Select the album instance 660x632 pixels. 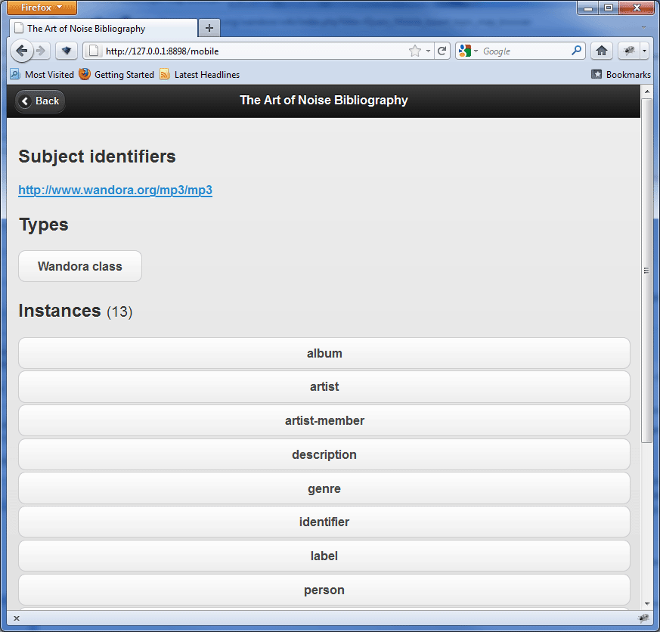[x=324, y=353]
